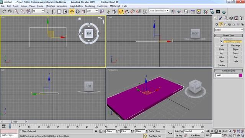This screenshot has width=245, height=138.
Task: Click the magenta object color swatch
Action: [x=241, y=76]
